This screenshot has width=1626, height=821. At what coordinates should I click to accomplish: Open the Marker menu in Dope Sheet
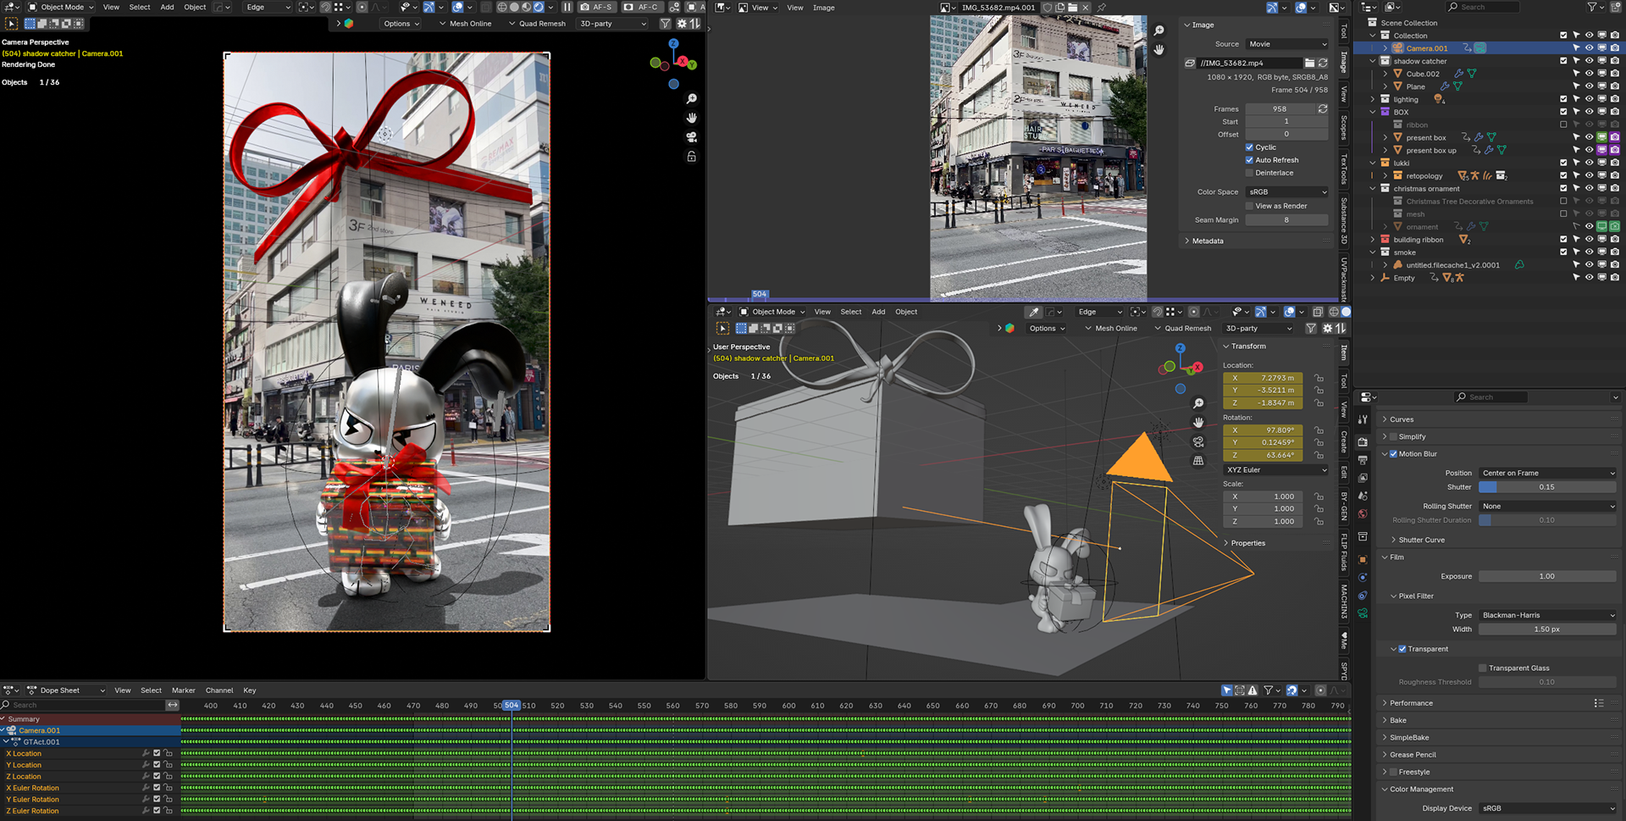pos(184,691)
